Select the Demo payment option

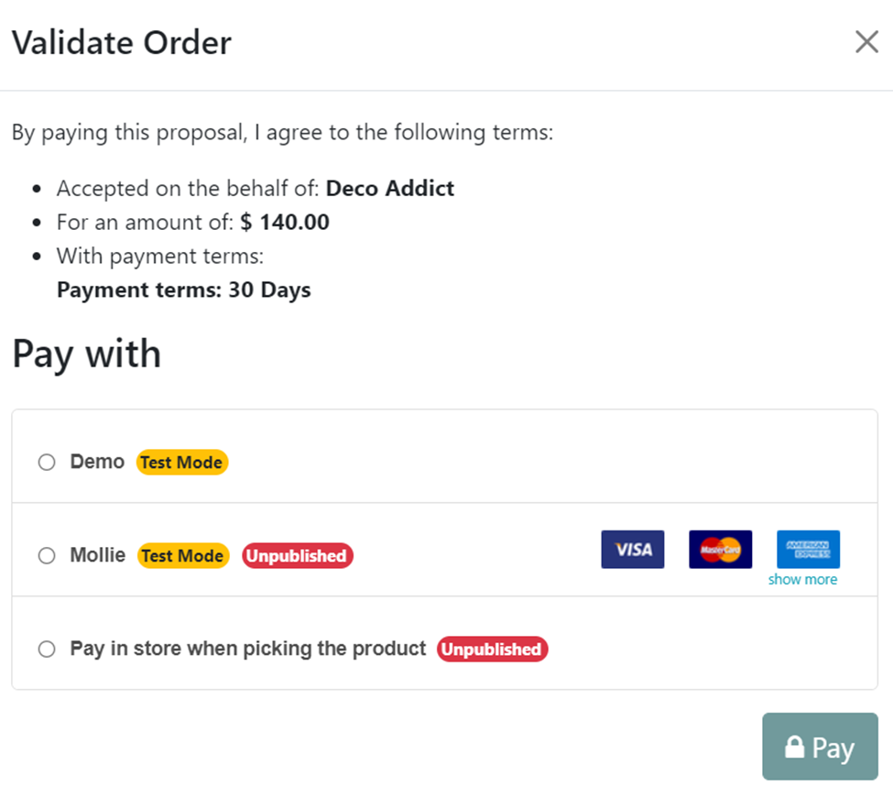(47, 463)
